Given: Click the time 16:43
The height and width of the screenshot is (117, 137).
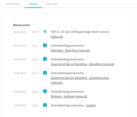Looking at the screenshot, I should pos(35,32).
